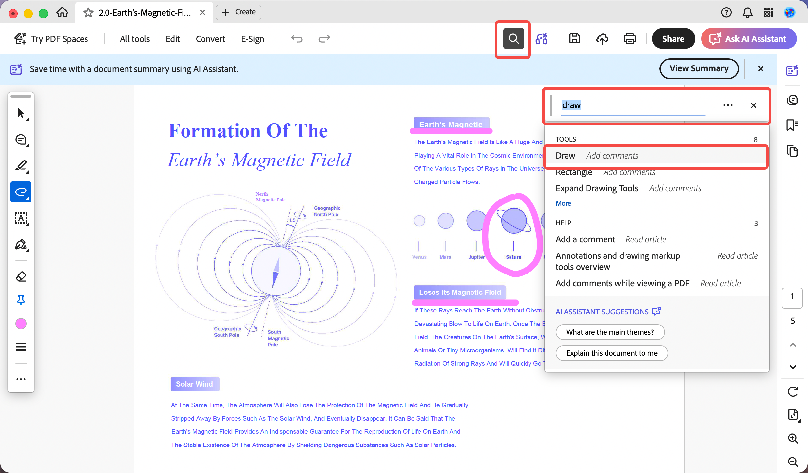The width and height of the screenshot is (808, 473).
Task: Open the page thumbnails panel icon
Action: (792, 151)
